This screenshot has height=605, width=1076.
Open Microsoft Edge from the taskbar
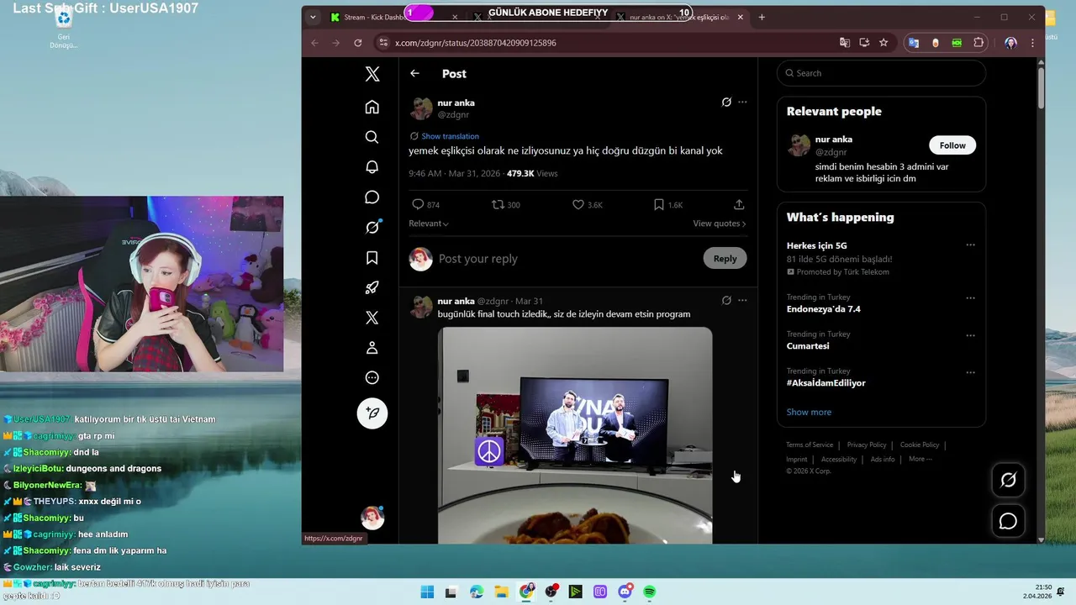[477, 592]
